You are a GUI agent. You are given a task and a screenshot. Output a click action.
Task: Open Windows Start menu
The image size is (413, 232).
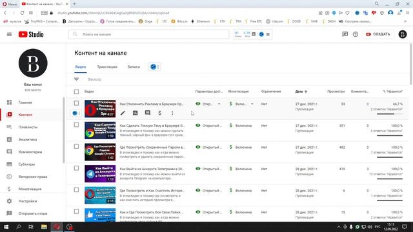tap(6, 227)
